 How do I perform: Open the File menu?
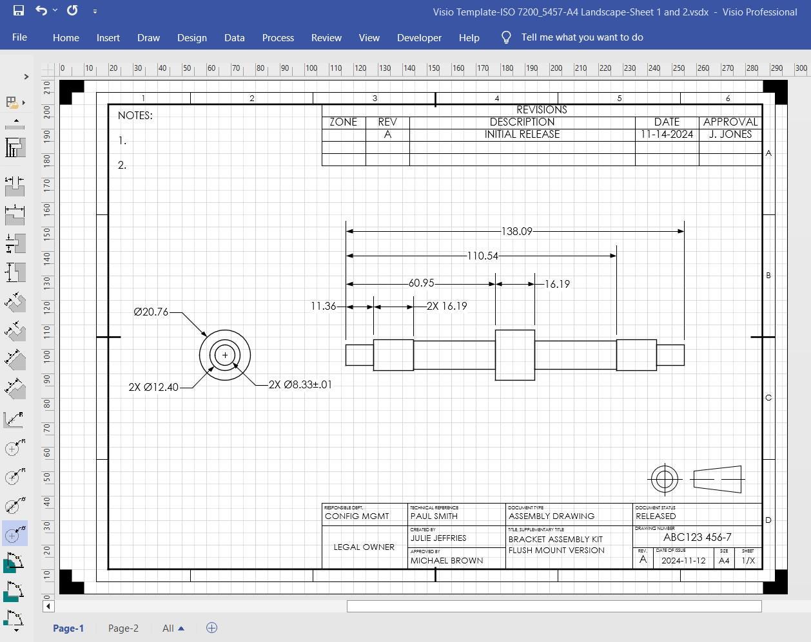[19, 37]
